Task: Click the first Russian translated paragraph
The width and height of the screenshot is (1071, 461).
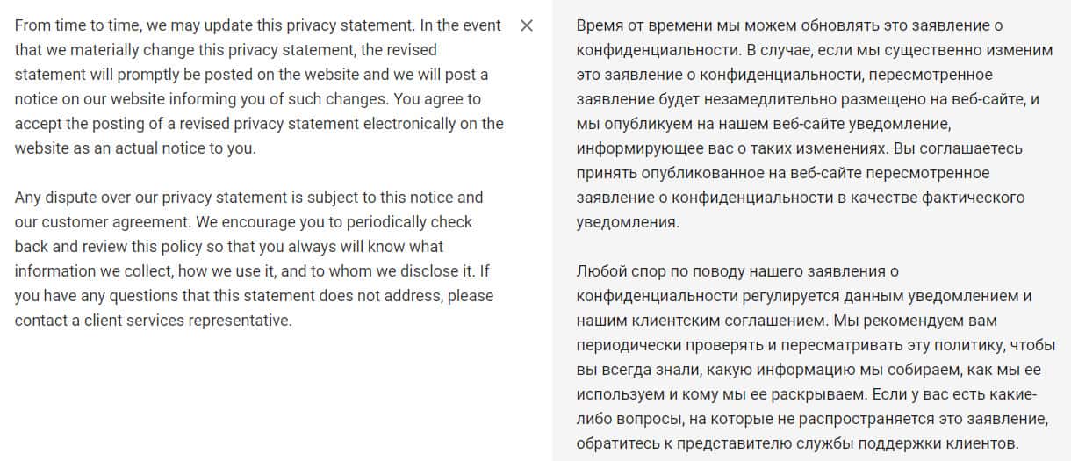Action: pyautogui.click(x=815, y=124)
